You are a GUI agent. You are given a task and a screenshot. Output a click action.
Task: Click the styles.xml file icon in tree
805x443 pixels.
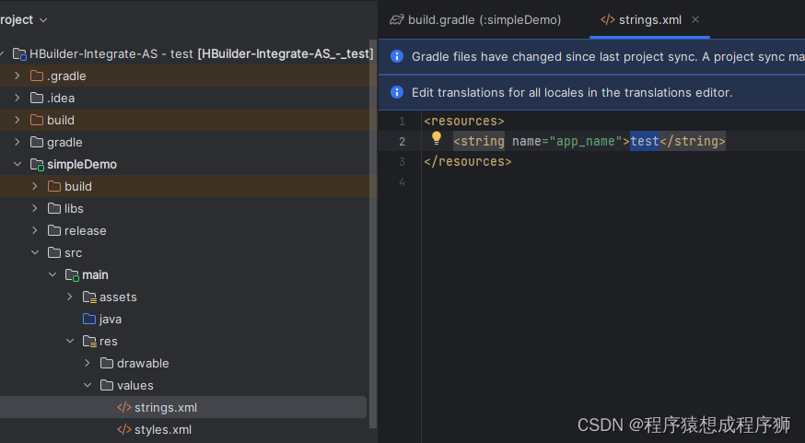tap(123, 429)
